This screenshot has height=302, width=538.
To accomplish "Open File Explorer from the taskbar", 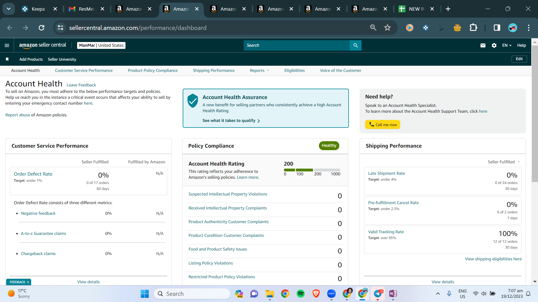I will 270,294.
